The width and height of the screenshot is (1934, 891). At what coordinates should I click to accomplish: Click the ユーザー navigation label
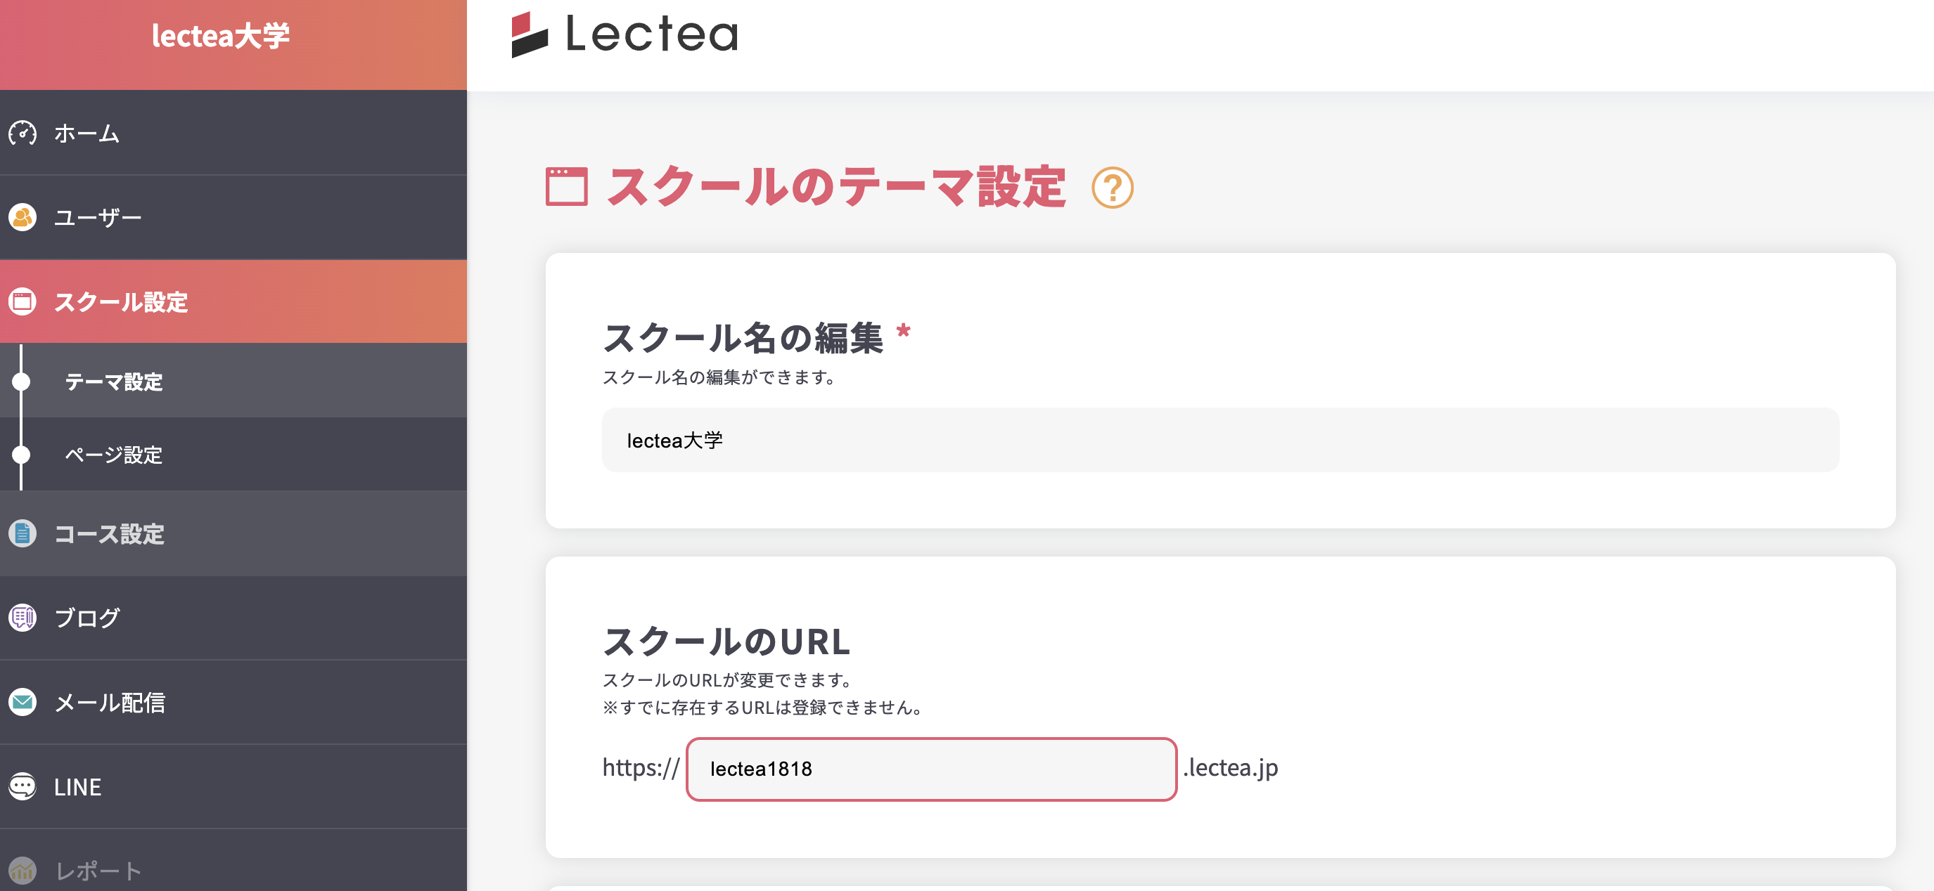point(98,218)
